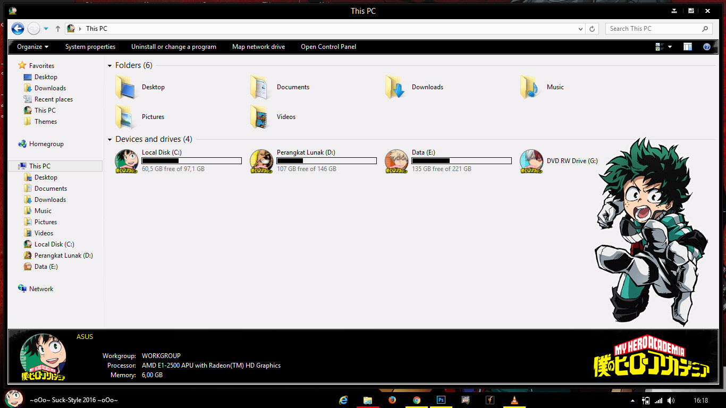This screenshot has height=408, width=726.
Task: Toggle the preview pane icon
Action: (688, 47)
